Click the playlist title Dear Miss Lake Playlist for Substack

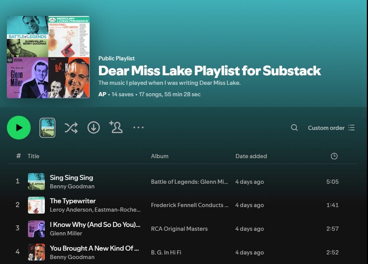pyautogui.click(x=209, y=71)
